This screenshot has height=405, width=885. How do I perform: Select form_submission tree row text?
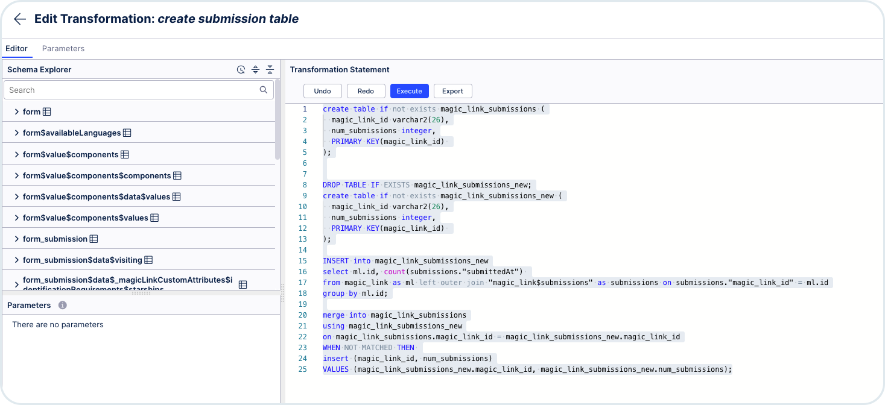pos(56,239)
